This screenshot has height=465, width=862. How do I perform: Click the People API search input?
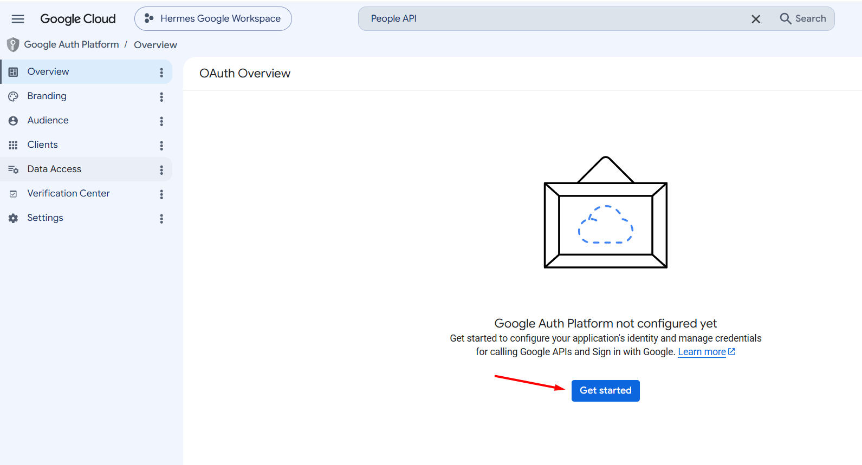pos(553,18)
